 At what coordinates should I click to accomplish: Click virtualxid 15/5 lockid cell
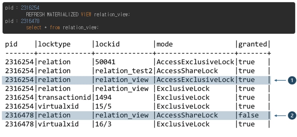pos(103,106)
